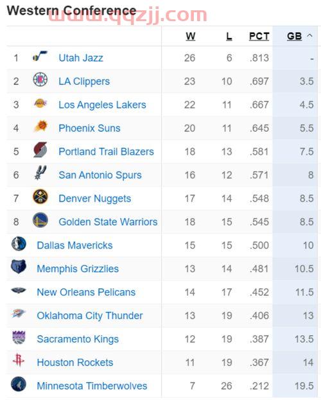Screen dimensions: 321x400
Task: Sort table by PCT column header
Action: (x=259, y=36)
